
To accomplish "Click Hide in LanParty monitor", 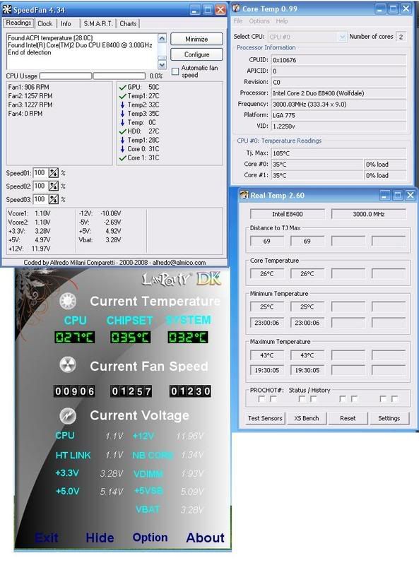I will point(100,538).
